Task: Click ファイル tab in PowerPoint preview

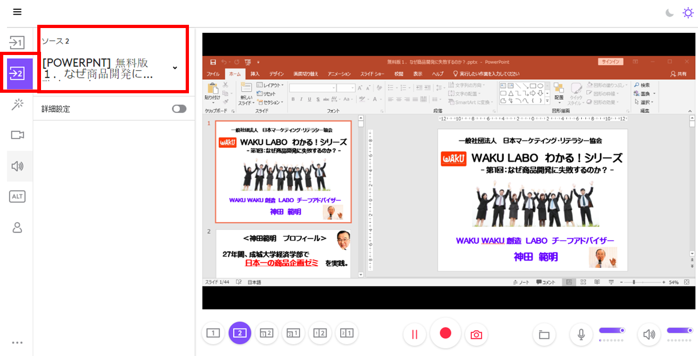Action: [x=213, y=74]
